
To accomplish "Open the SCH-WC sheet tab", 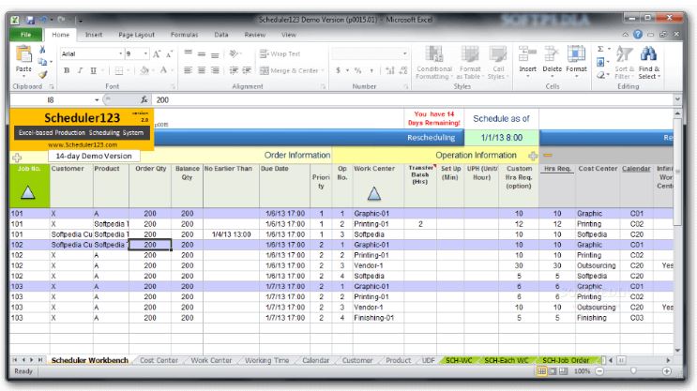I will tap(459, 360).
